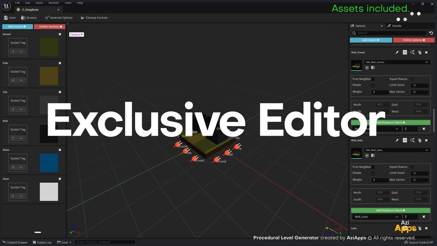Switch to the Options panel tab
Viewport: 437px width, 246px height.
pos(367,26)
